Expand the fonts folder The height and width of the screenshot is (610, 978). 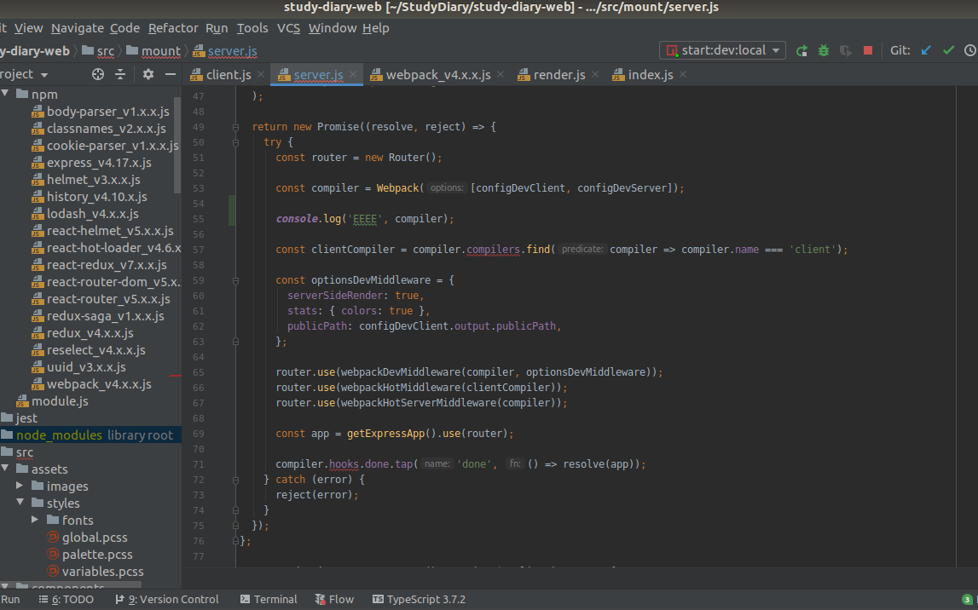[35, 520]
